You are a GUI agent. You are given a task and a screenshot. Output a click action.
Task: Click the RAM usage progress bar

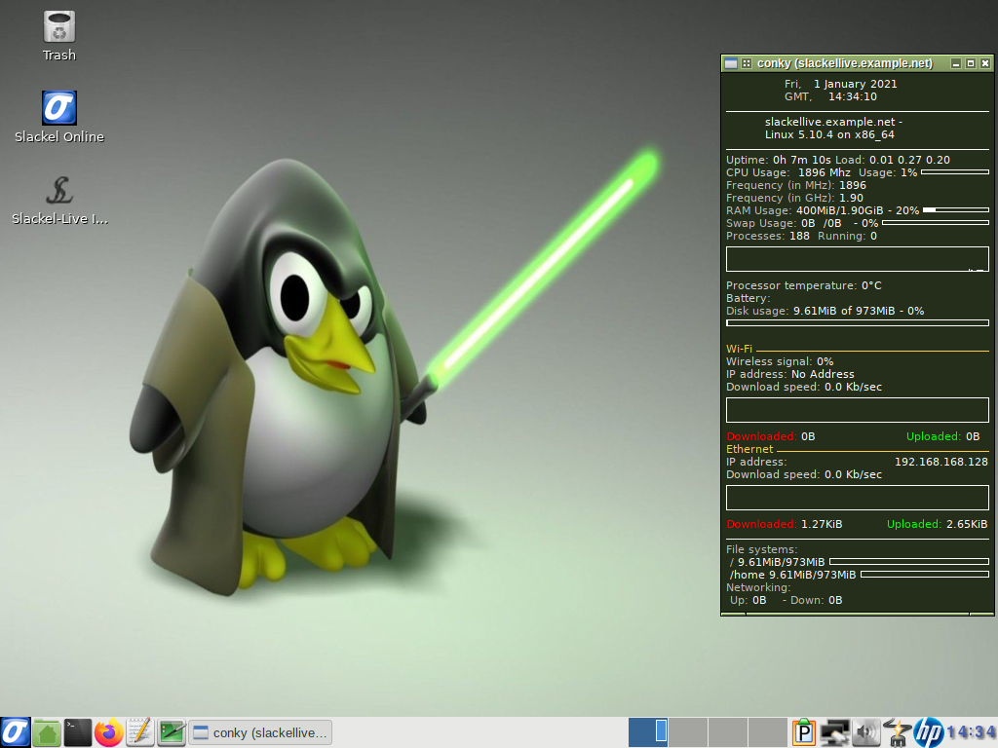(956, 210)
